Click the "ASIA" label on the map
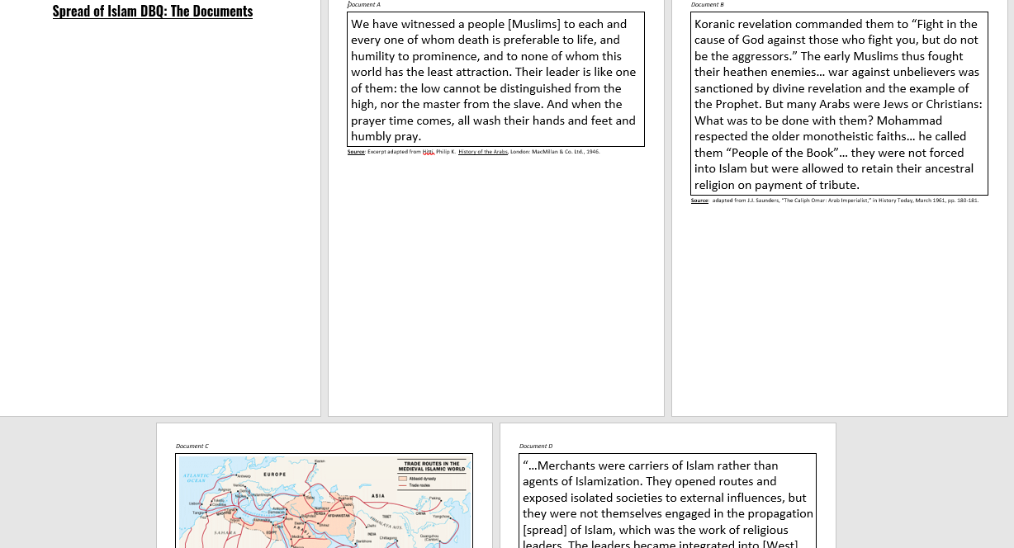Viewport: 1014px width, 548px height. coord(379,496)
